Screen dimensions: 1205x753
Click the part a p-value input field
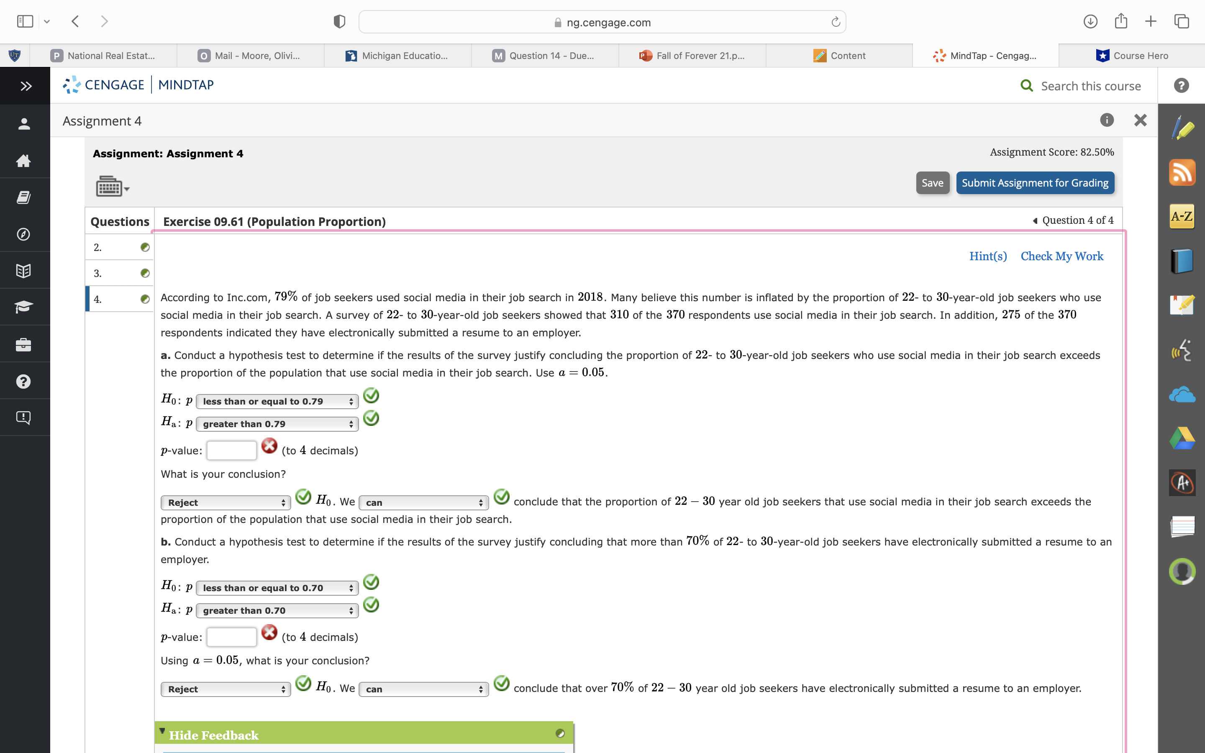tap(231, 450)
